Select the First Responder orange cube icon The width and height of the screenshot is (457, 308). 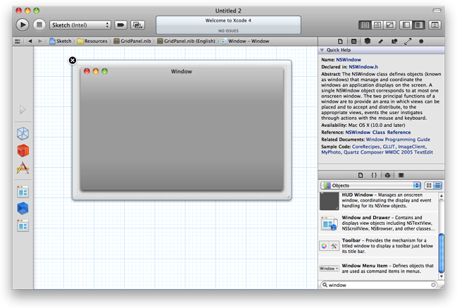tap(23, 151)
